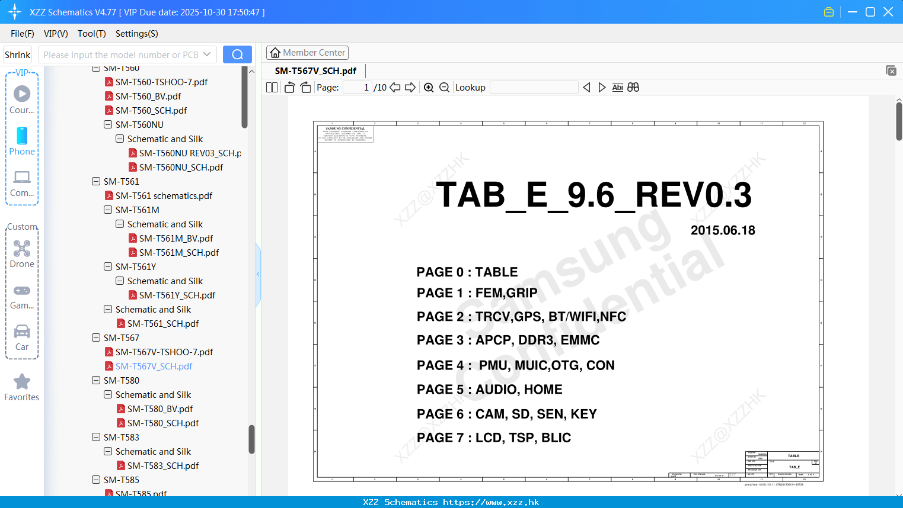The width and height of the screenshot is (903, 508).
Task: Select the SM-T567V_SCH.pdf document tab
Action: tap(315, 70)
